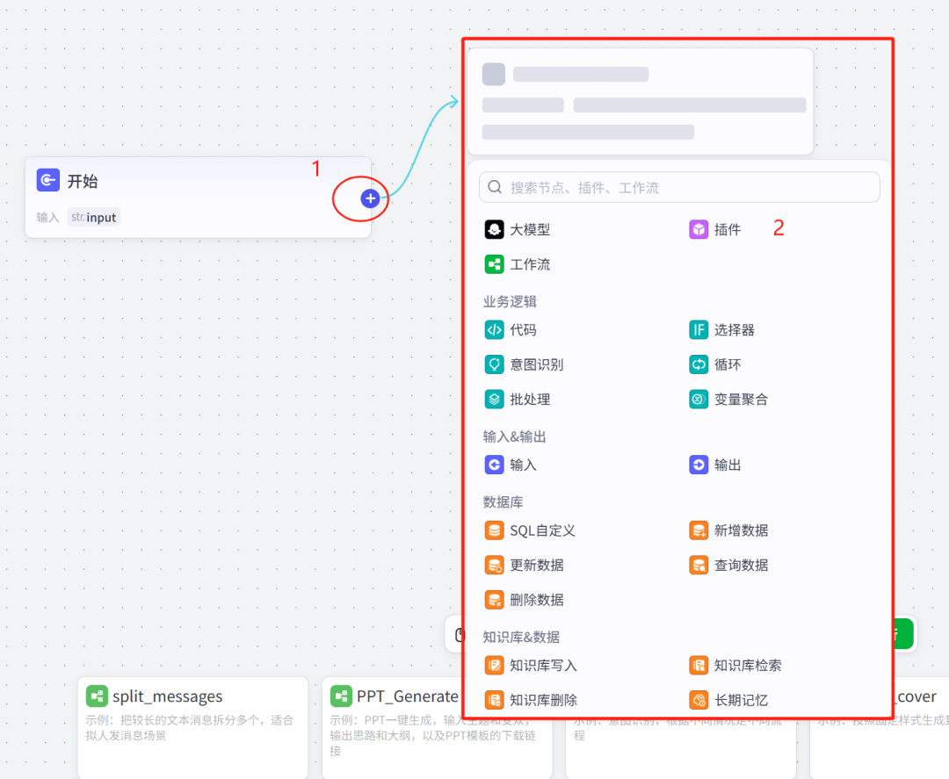The width and height of the screenshot is (949, 779).
Task: Click the 数据库 section header
Action: pyautogui.click(x=503, y=501)
